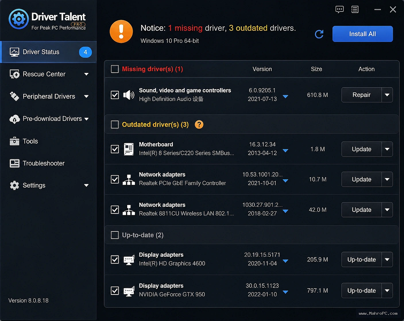
Task: Open Update dropdown for Realtek 8811CU Wireless
Action: (387, 210)
